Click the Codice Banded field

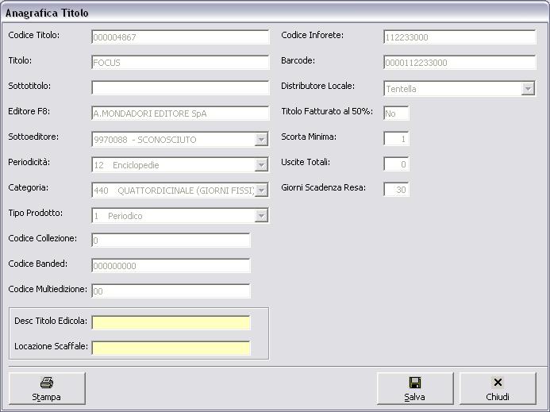(x=171, y=266)
